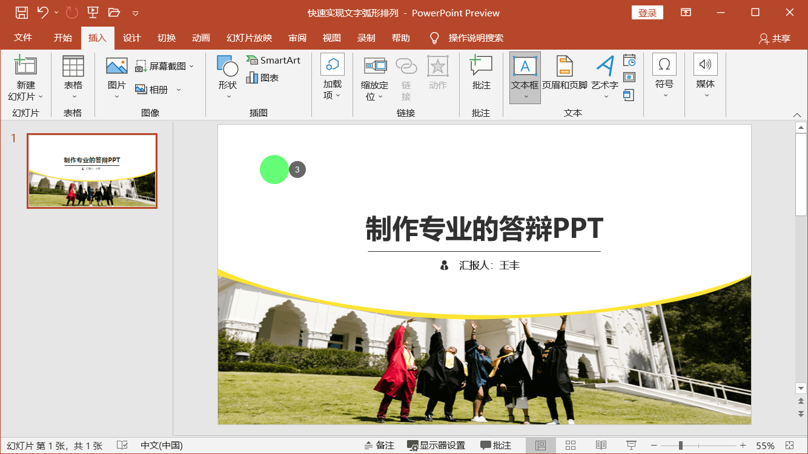
Task: Switch to the 切换 tab
Action: click(x=167, y=38)
